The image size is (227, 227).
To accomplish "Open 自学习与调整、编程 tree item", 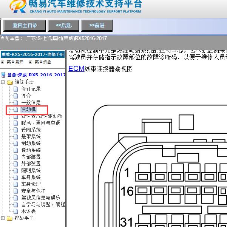I will click(x=43, y=205).
